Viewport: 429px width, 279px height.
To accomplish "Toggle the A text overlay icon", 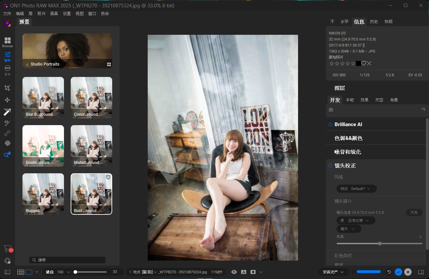I will point(243,272).
